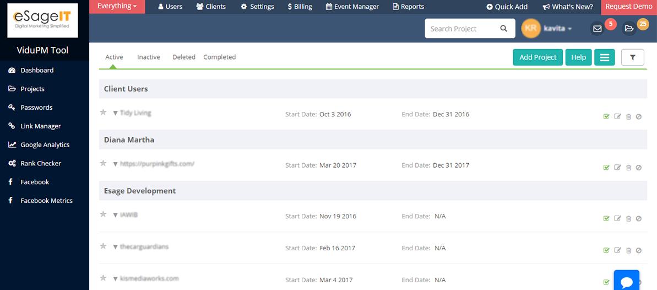Open the mail notifications envelope icon
This screenshot has height=290, width=657.
598,29
